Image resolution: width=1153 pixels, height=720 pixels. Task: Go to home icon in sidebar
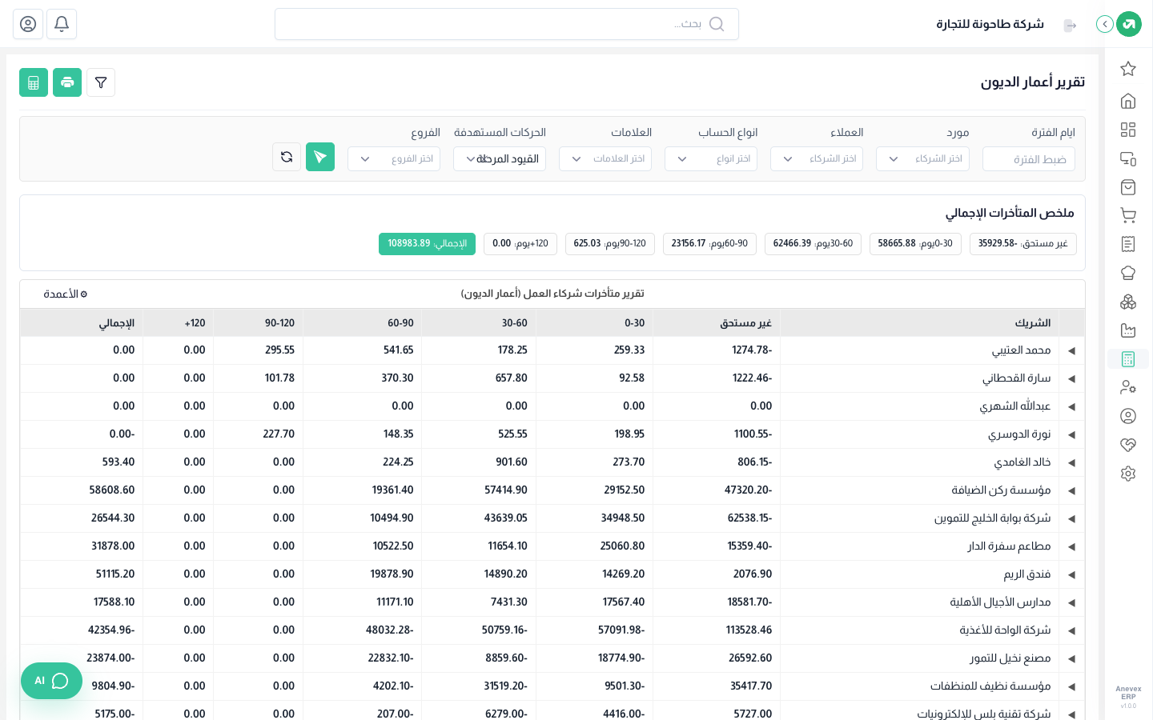1128,101
